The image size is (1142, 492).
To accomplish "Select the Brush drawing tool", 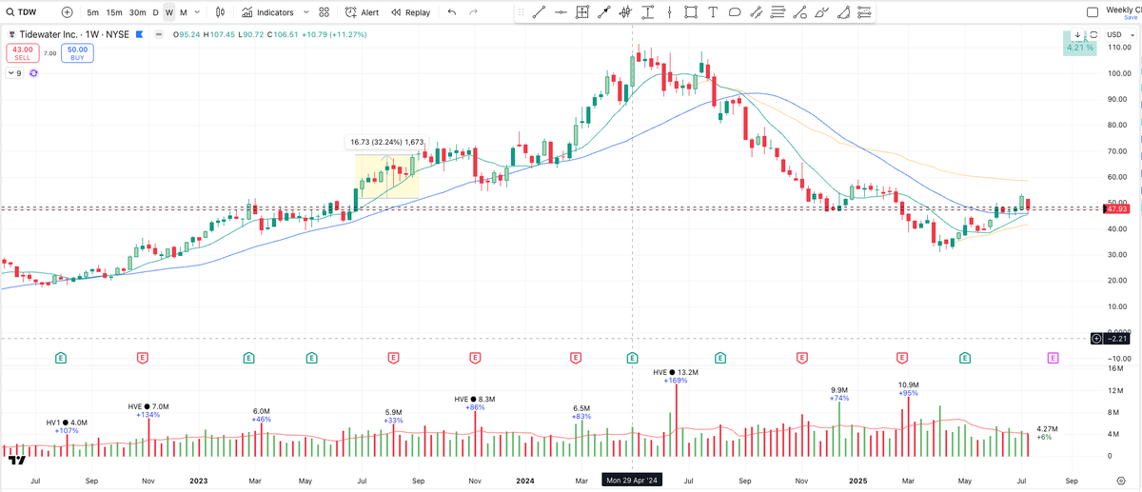I will 821,12.
